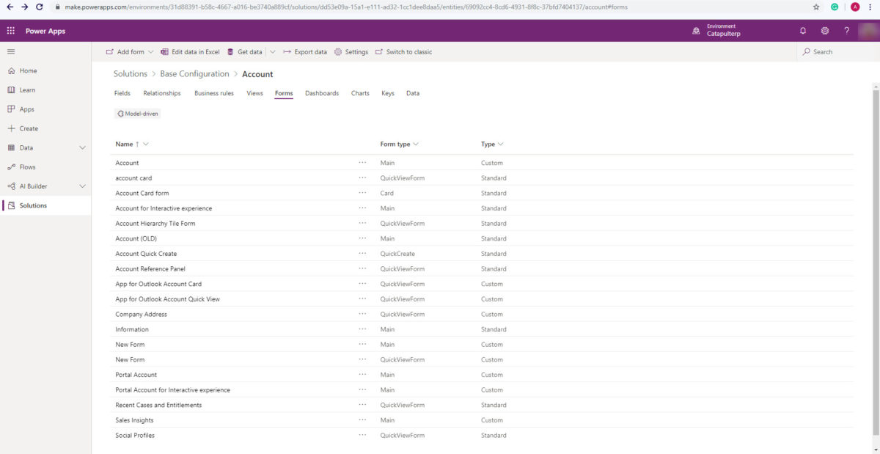Expand the Data section chevron

coord(82,147)
